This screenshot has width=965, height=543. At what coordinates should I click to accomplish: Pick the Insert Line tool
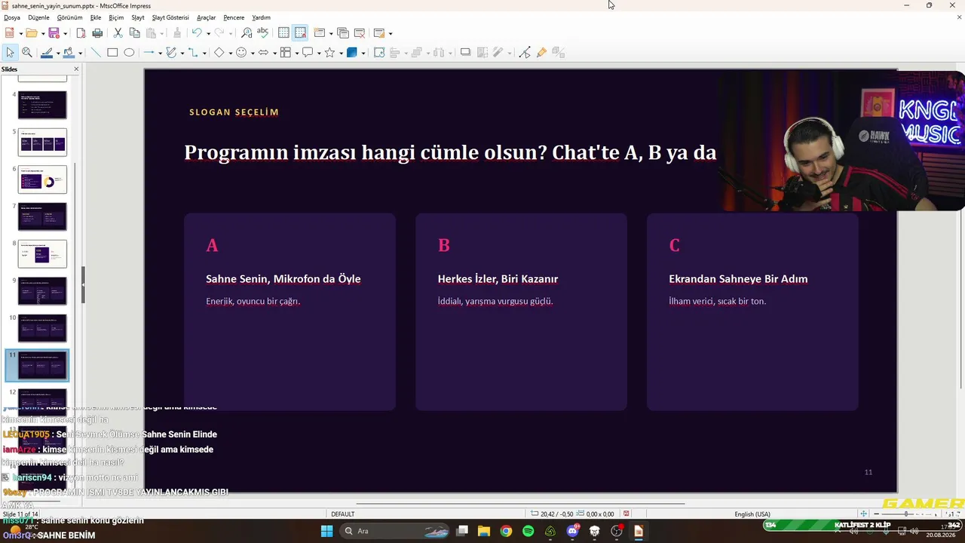(96, 53)
